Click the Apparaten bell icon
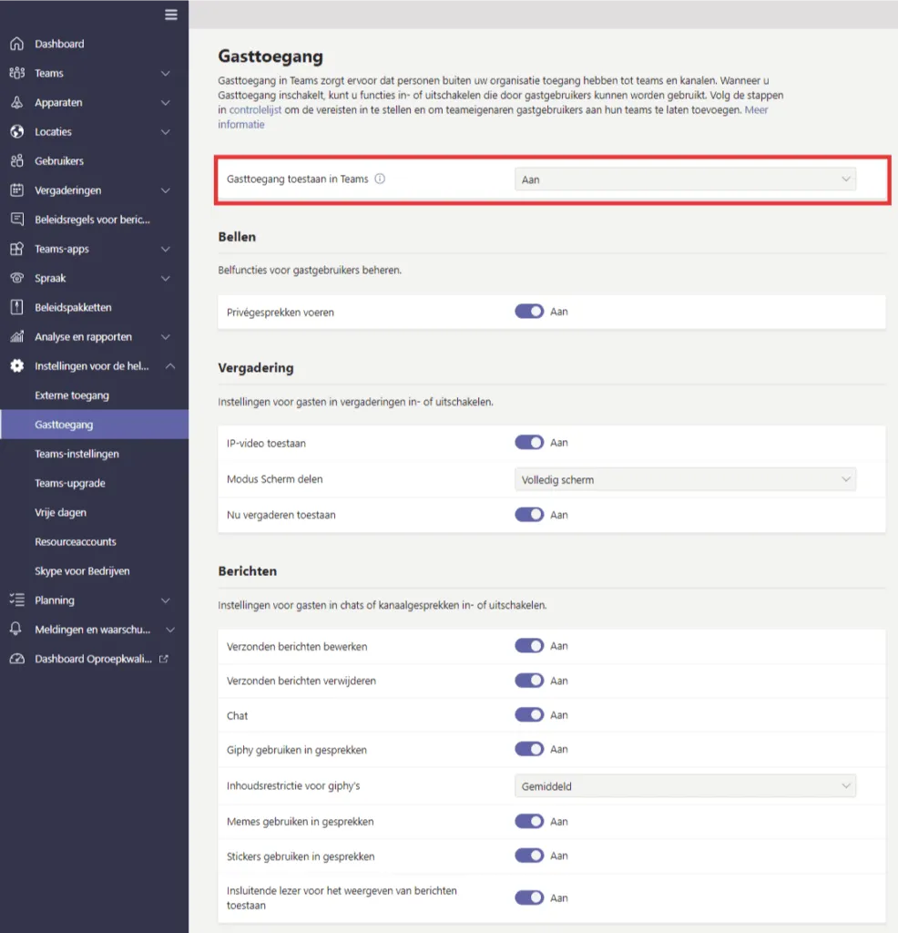The height and width of the screenshot is (933, 898). point(16,103)
